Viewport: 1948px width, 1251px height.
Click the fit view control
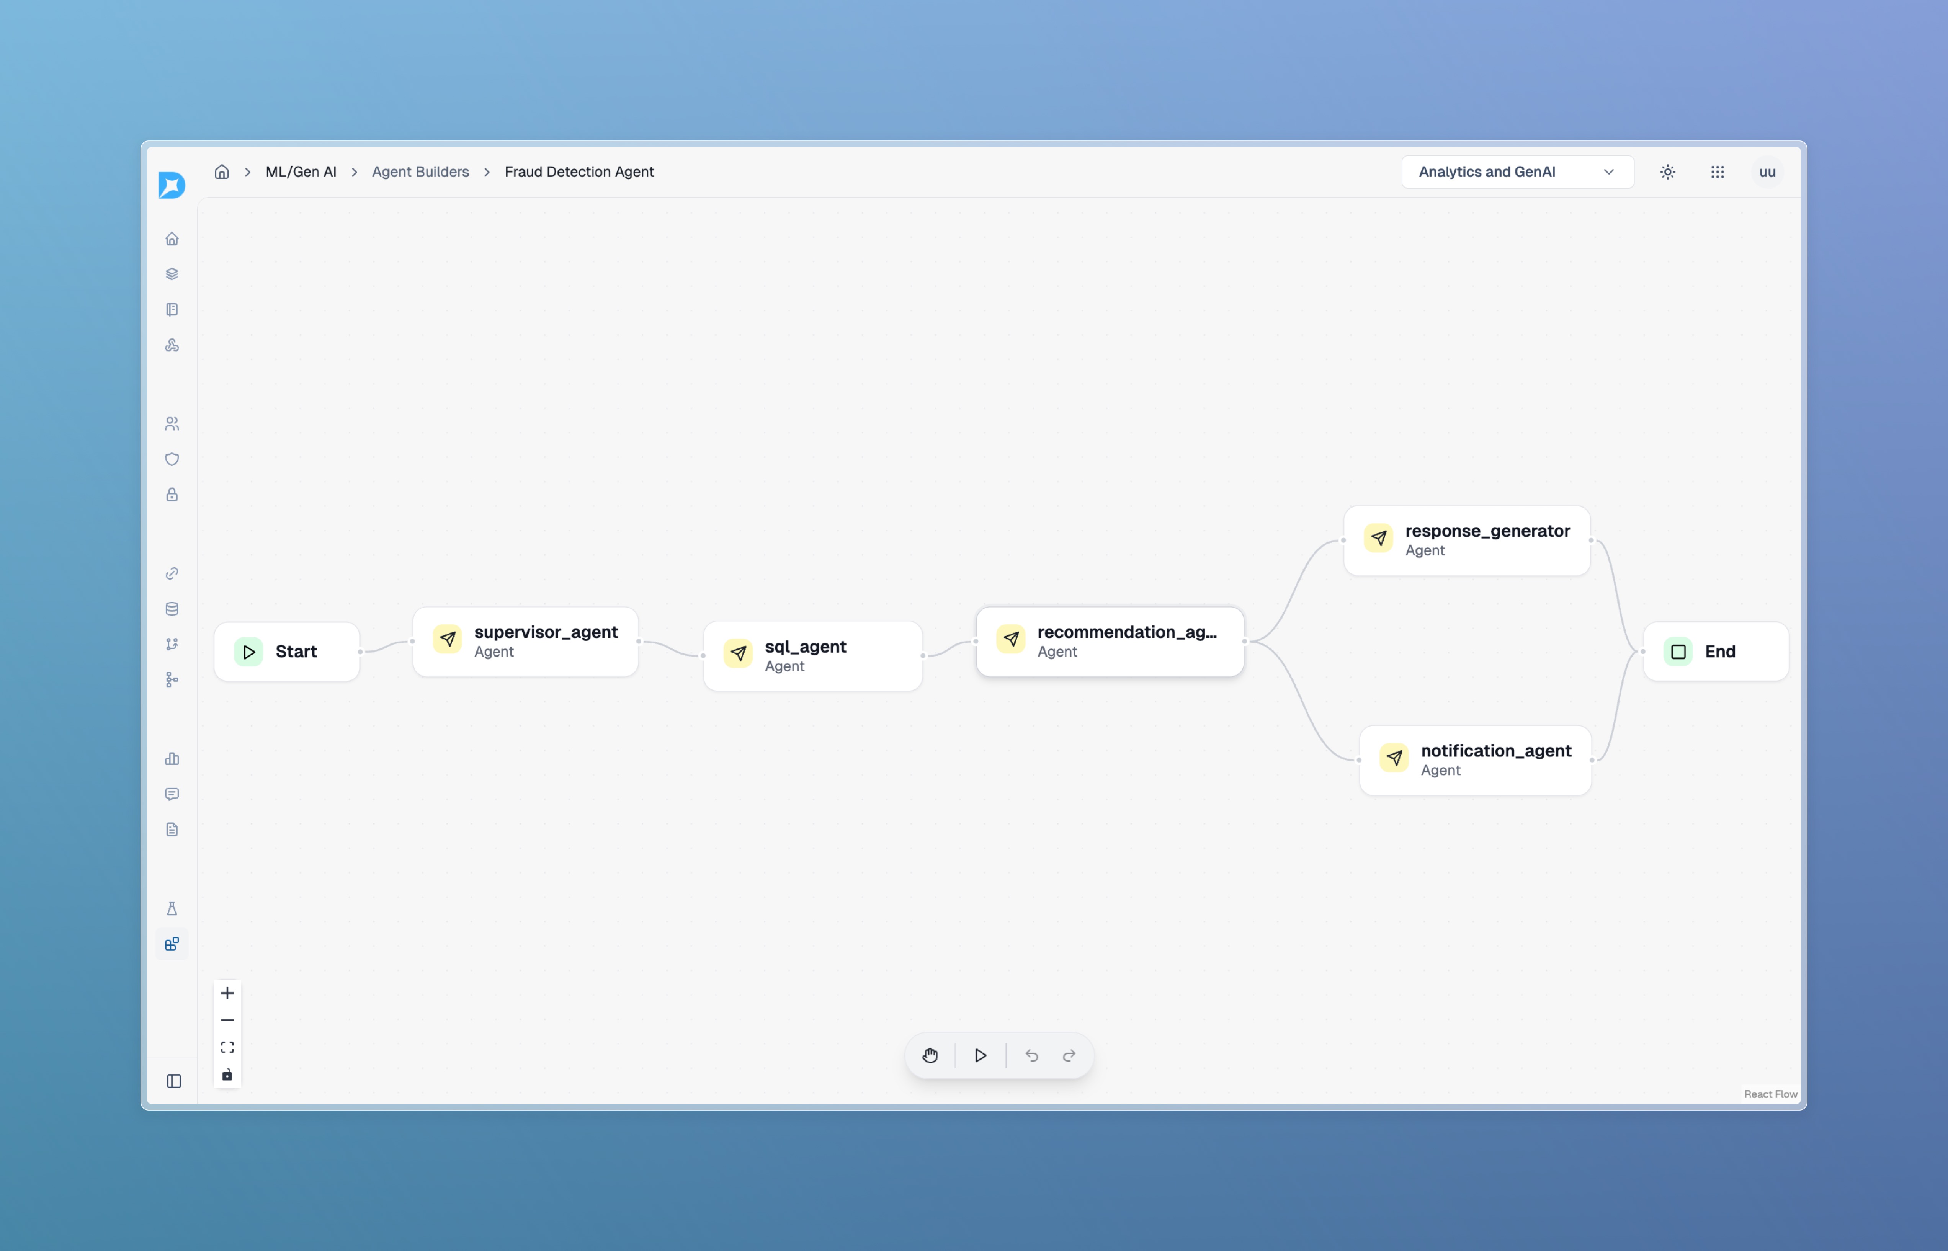click(x=227, y=1047)
